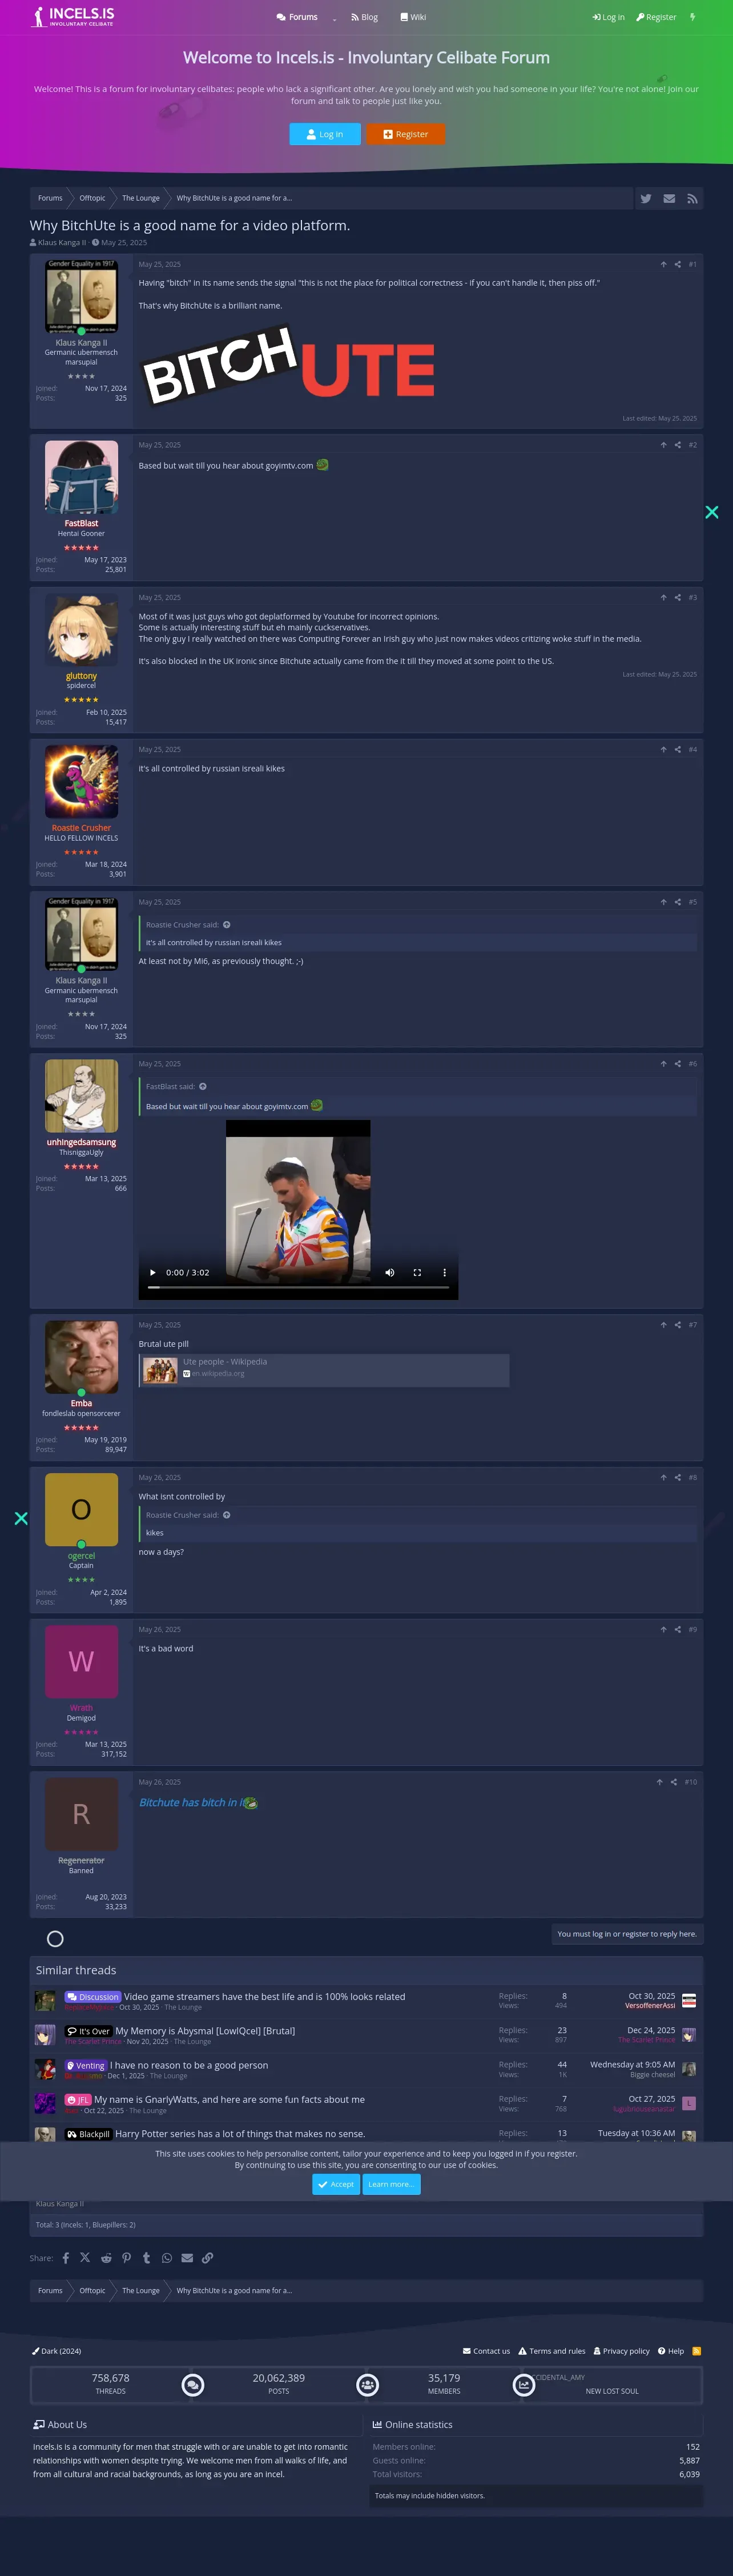Screen dimensions: 733x2576
Task: Click Twitter icon next to top breadcrumb
Action: (x=646, y=199)
